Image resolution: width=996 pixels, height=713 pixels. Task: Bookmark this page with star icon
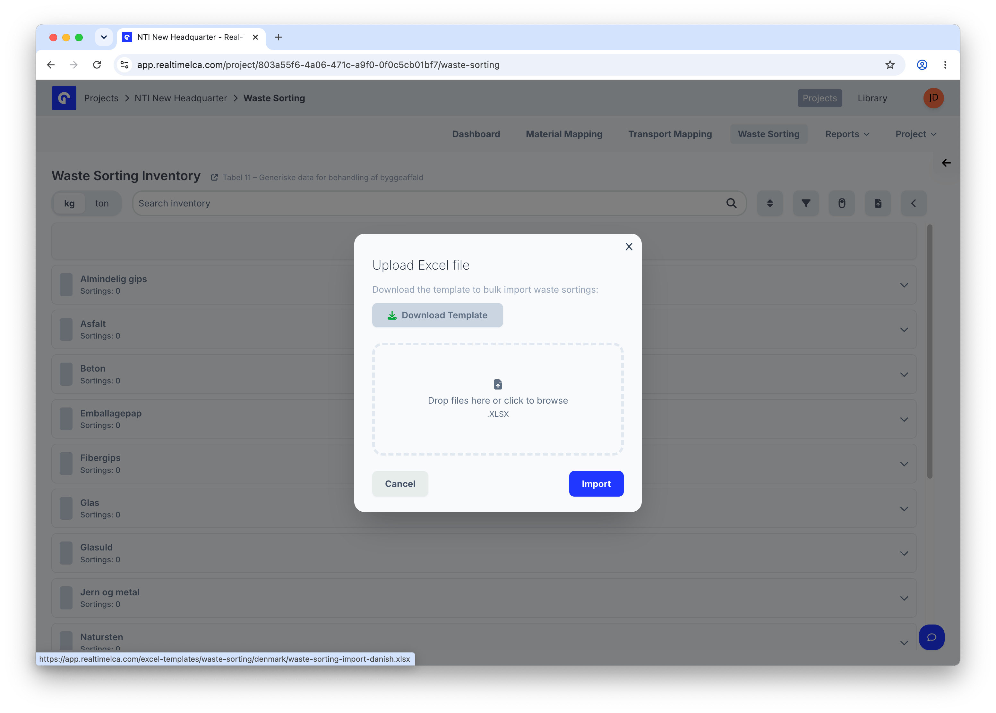click(x=890, y=65)
